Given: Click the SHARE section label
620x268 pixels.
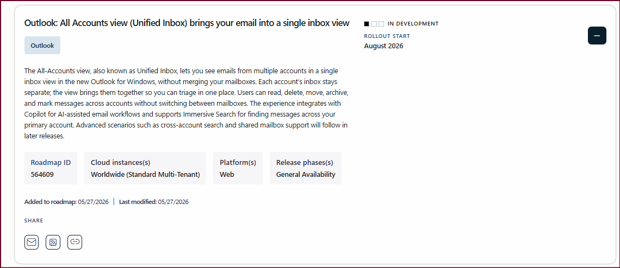Looking at the screenshot, I should (x=34, y=221).
